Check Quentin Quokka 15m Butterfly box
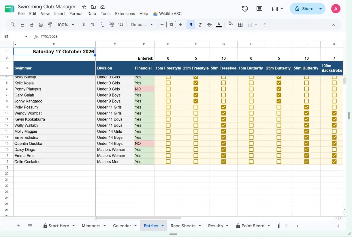Screen dimensions: 352x237 point(251,144)
